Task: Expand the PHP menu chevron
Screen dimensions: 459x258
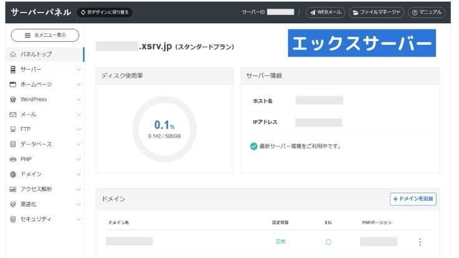Action: tap(79, 160)
